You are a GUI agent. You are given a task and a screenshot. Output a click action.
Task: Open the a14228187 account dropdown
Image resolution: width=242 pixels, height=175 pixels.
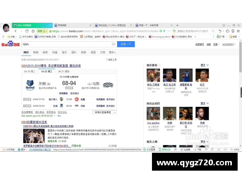[x=229, y=44]
